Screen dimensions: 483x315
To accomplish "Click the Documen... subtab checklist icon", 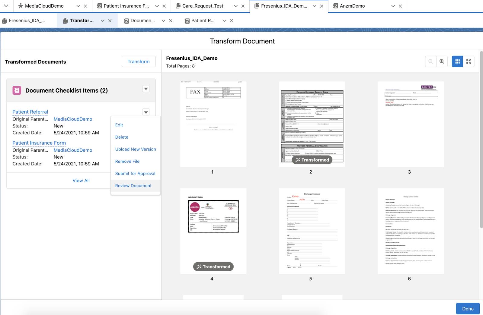I will (126, 21).
